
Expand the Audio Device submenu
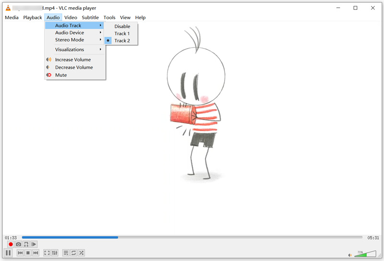pyautogui.click(x=74, y=33)
